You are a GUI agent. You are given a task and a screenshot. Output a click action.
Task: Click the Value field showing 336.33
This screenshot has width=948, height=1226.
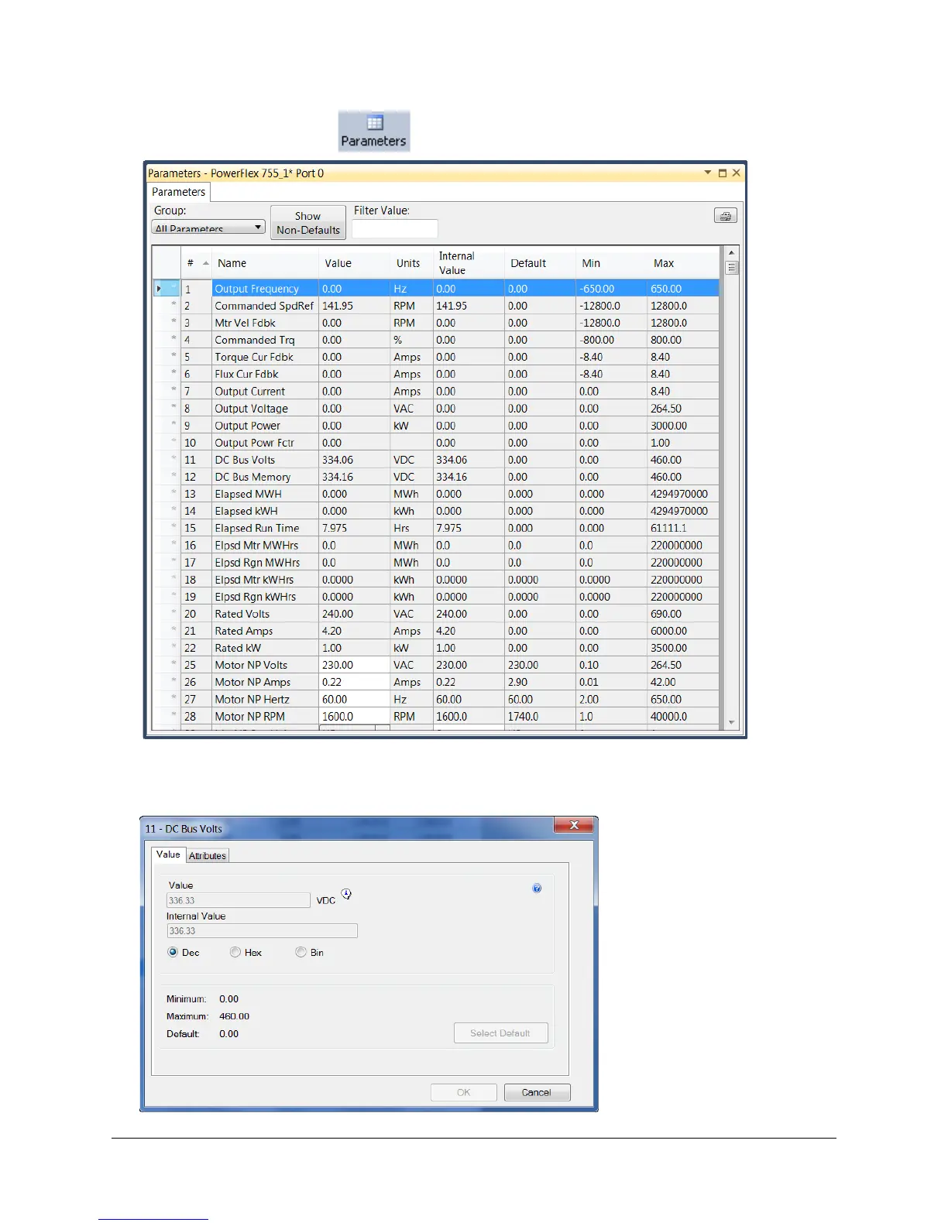239,900
